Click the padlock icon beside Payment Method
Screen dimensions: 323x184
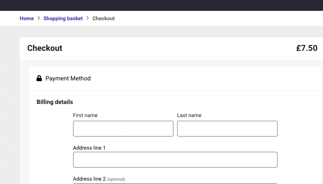pyautogui.click(x=39, y=78)
